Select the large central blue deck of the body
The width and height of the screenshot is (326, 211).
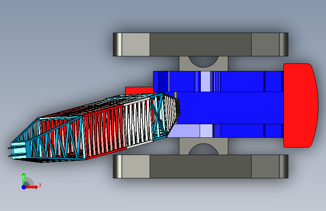pos(230,108)
